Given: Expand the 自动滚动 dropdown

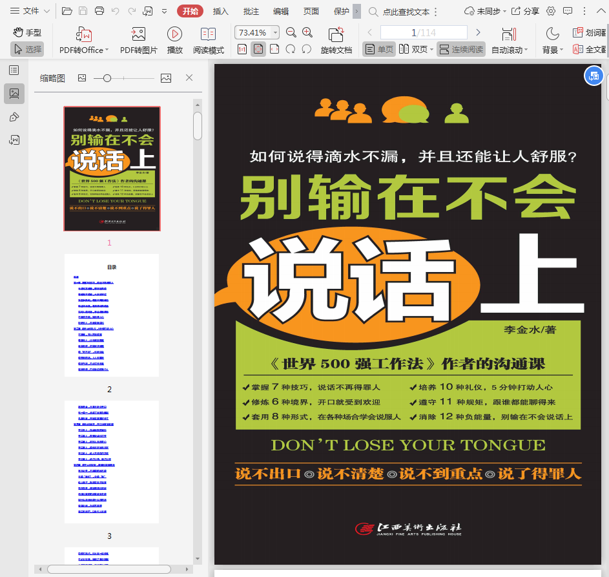Looking at the screenshot, I should click(x=510, y=50).
